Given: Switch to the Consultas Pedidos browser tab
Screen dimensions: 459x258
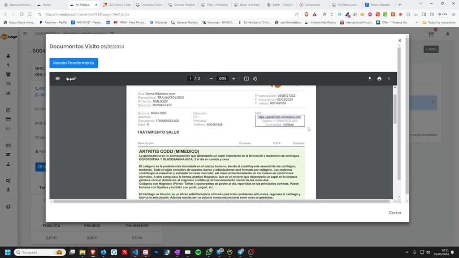Looking at the screenshot, I should (x=149, y=4).
